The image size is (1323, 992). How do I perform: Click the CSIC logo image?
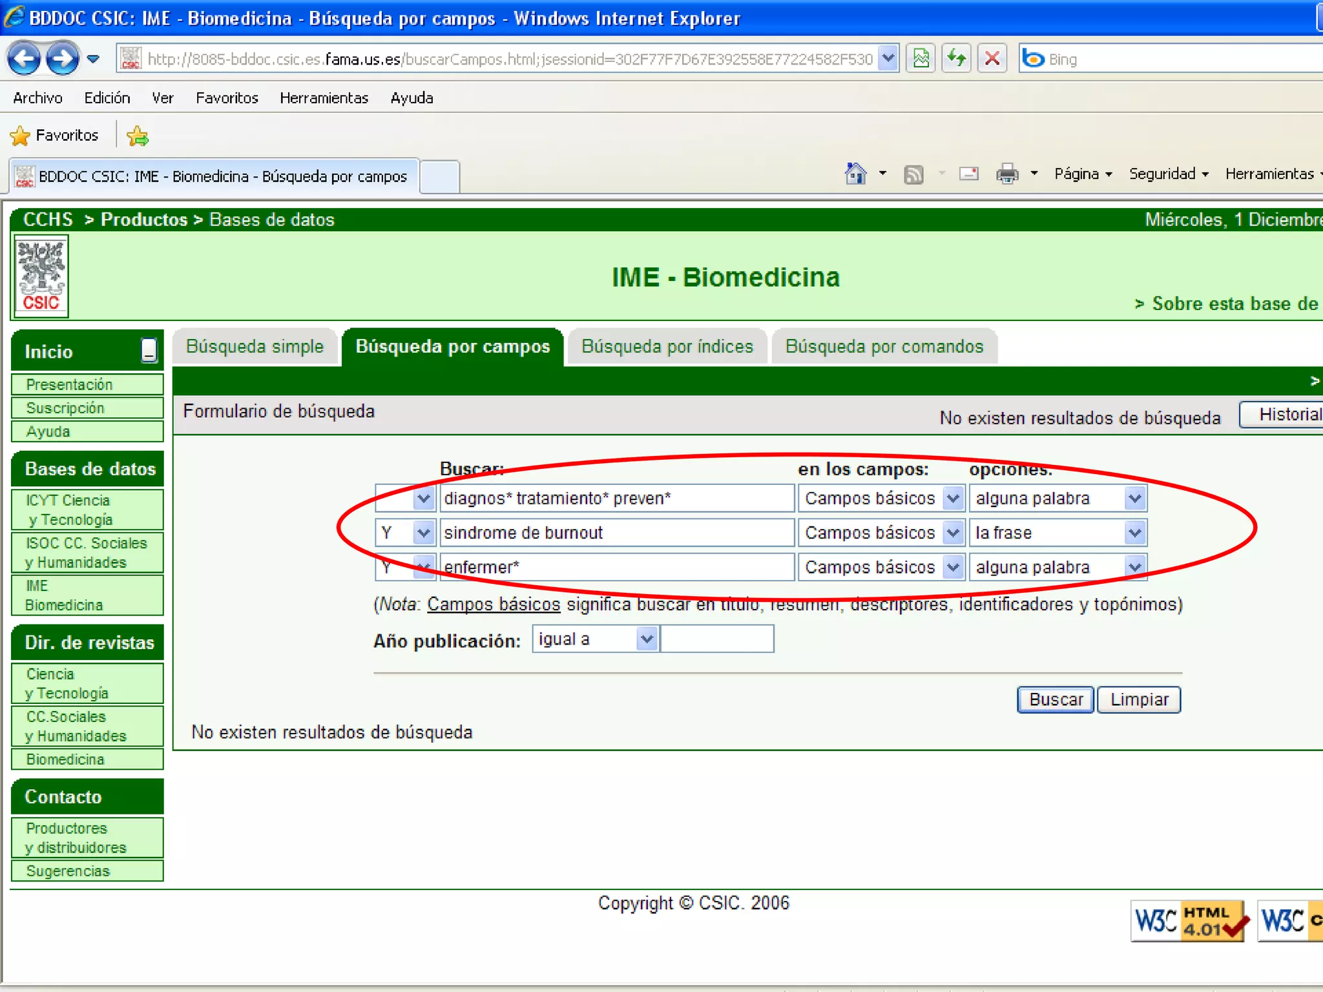click(41, 276)
